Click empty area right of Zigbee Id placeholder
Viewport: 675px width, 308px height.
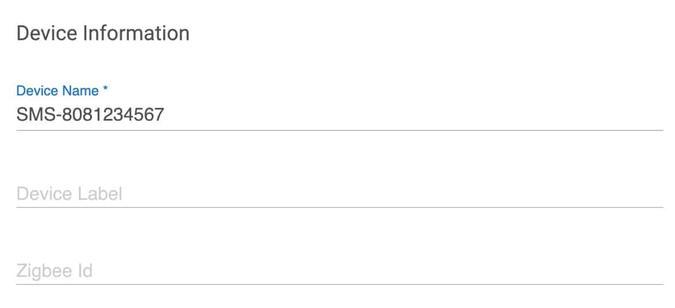coord(402,271)
